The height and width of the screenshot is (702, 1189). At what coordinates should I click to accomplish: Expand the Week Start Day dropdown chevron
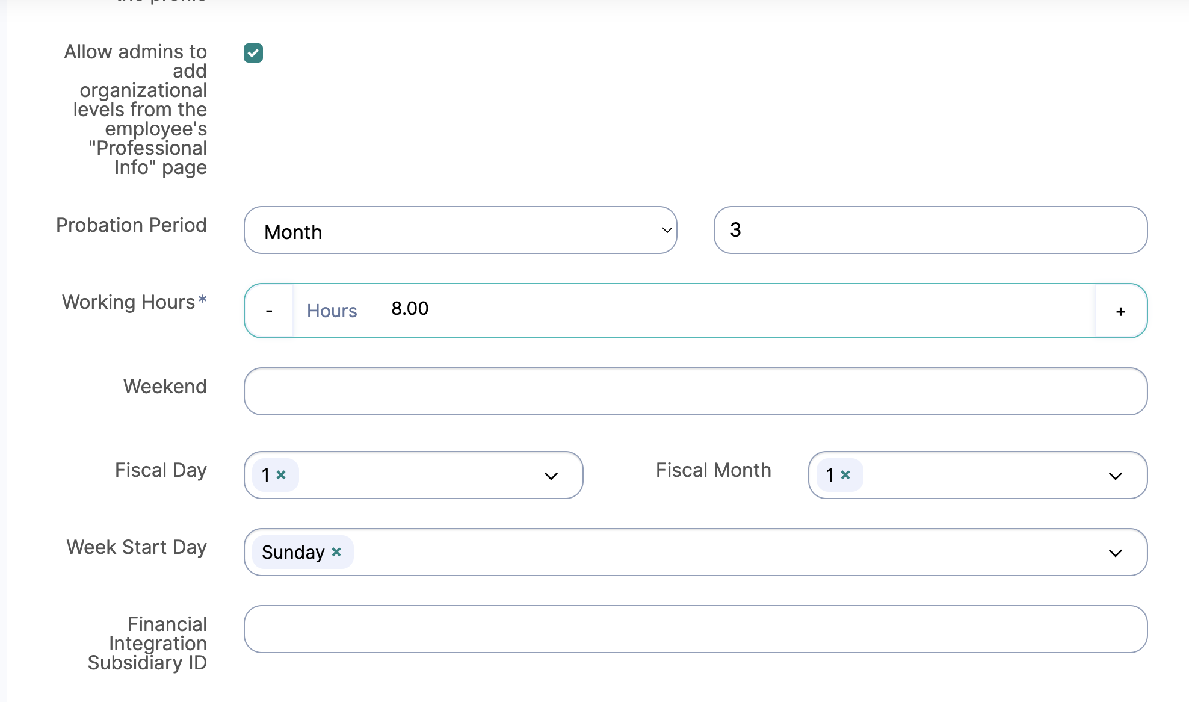(1115, 553)
